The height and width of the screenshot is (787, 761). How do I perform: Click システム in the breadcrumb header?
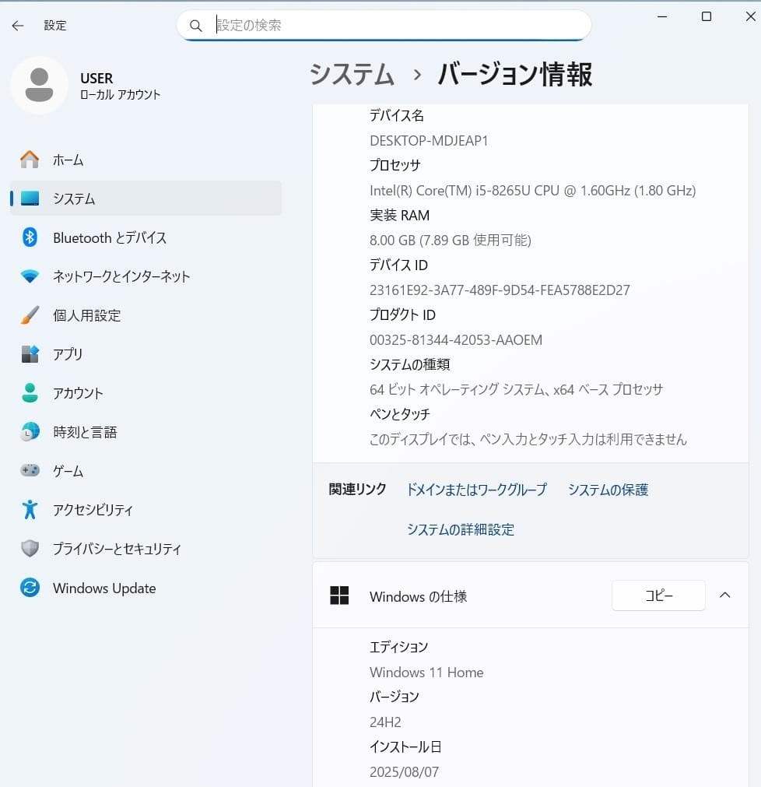(x=351, y=74)
